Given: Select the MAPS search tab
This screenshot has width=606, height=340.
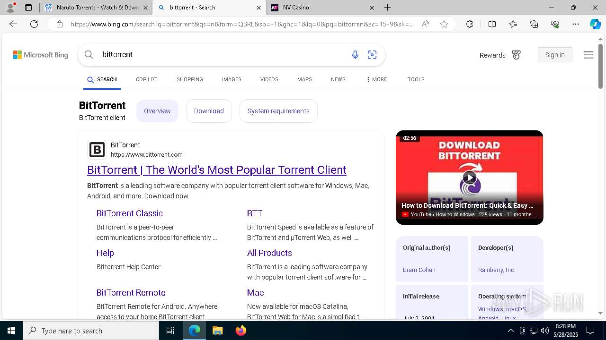Looking at the screenshot, I should tap(304, 79).
